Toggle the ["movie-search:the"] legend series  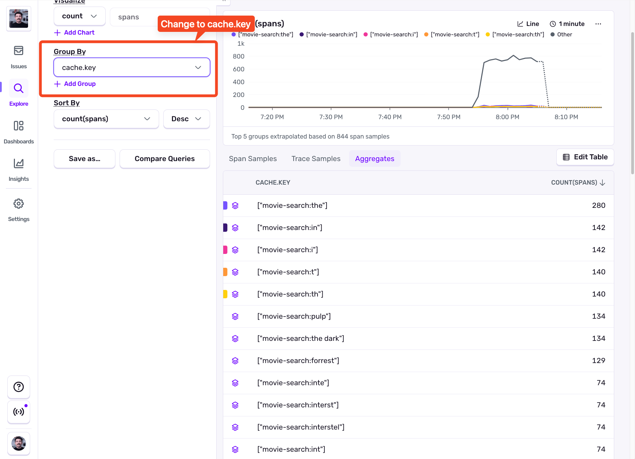tap(262, 35)
